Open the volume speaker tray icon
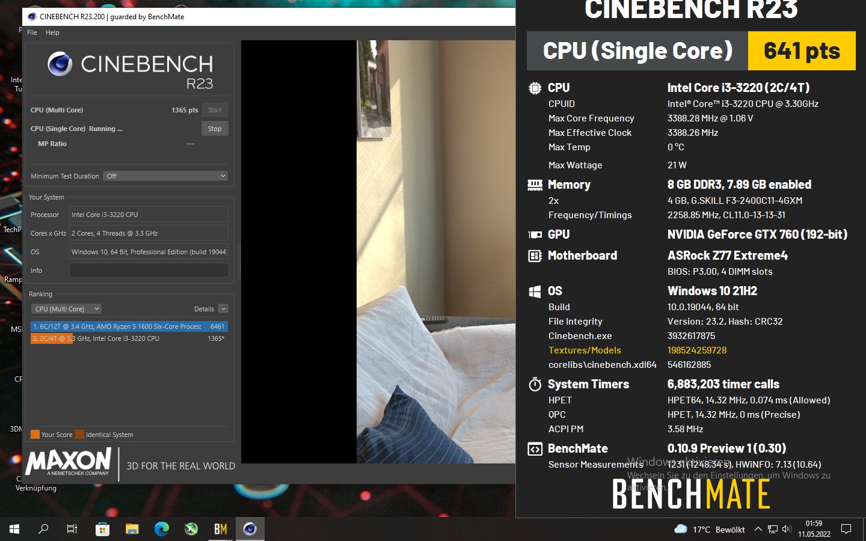The image size is (866, 541). tap(787, 529)
